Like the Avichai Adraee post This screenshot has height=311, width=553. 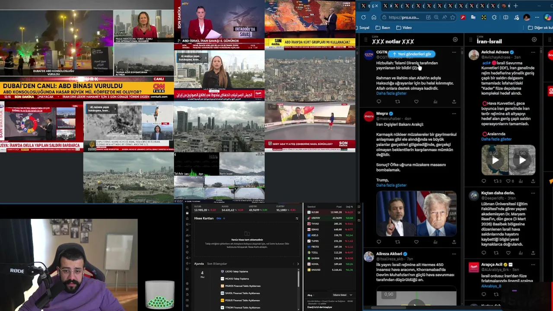pos(509,181)
